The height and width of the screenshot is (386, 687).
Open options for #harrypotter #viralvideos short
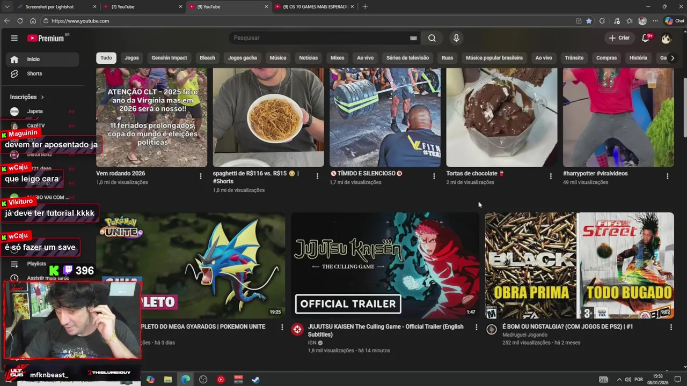pos(668,176)
